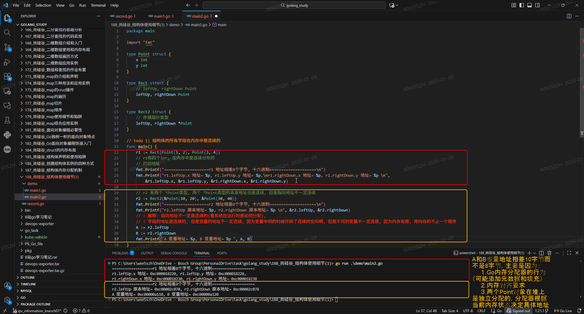This screenshot has height=314, width=584.
Task: Maximize the panel size toggle
Action: [x=569, y=253]
